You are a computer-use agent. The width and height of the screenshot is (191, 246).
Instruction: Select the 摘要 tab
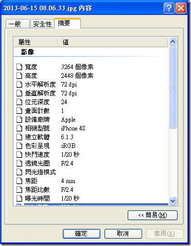[x=67, y=23]
